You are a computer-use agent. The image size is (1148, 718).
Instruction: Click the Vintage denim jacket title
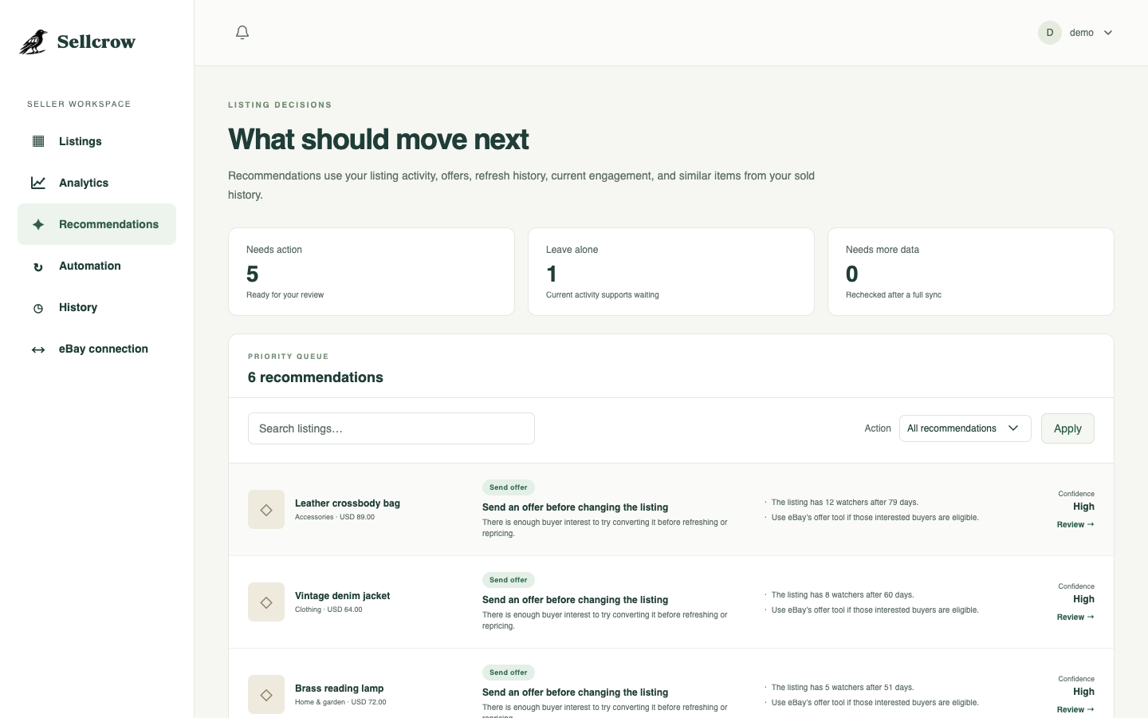pos(343,596)
